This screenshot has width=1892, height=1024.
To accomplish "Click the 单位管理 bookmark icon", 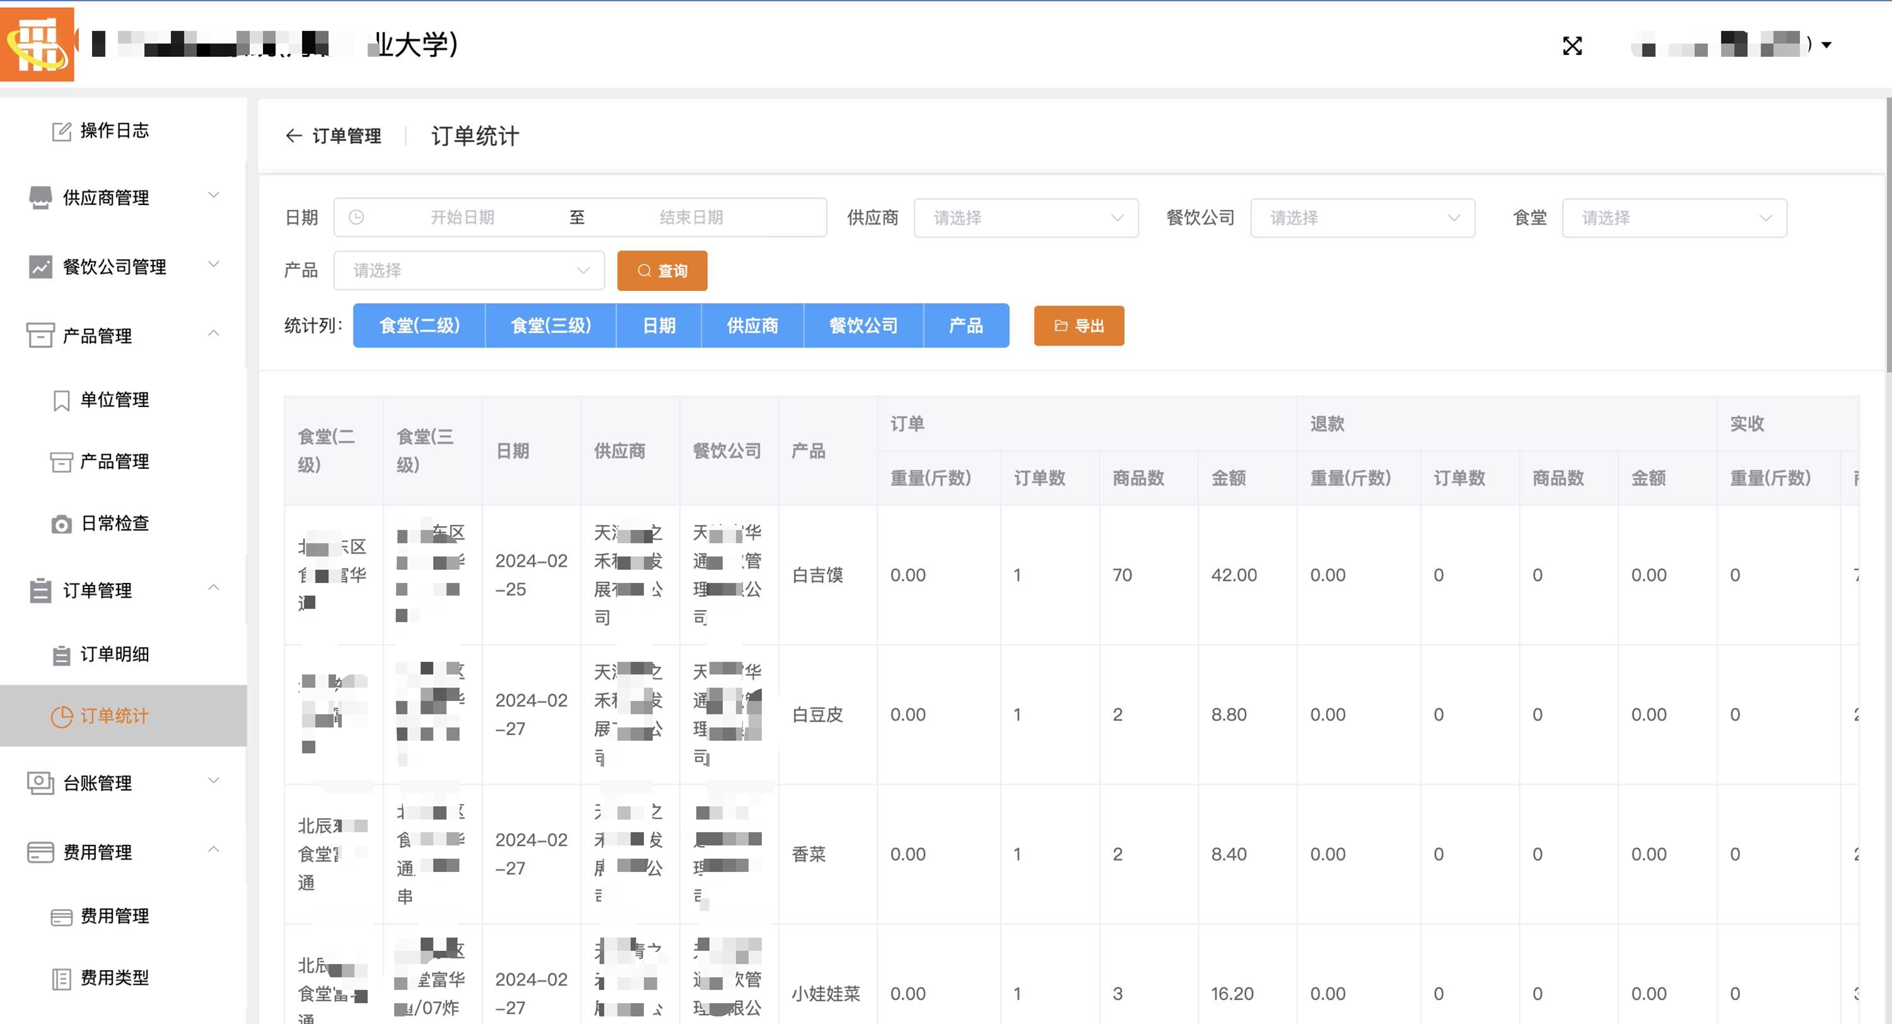I will pos(62,401).
